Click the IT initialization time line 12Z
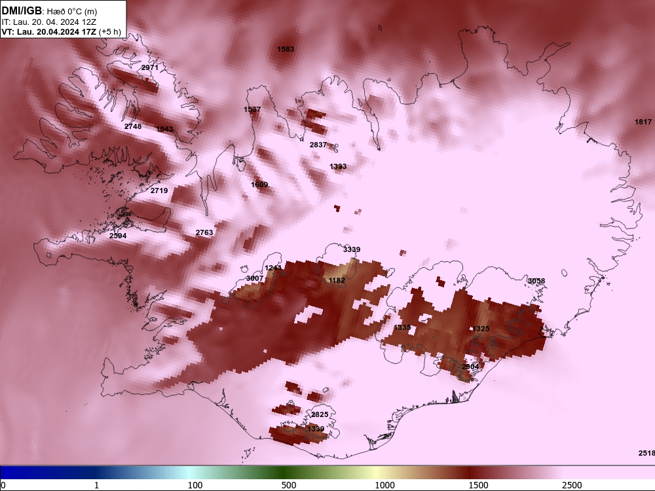Screen dimensions: 655x491 [49, 22]
